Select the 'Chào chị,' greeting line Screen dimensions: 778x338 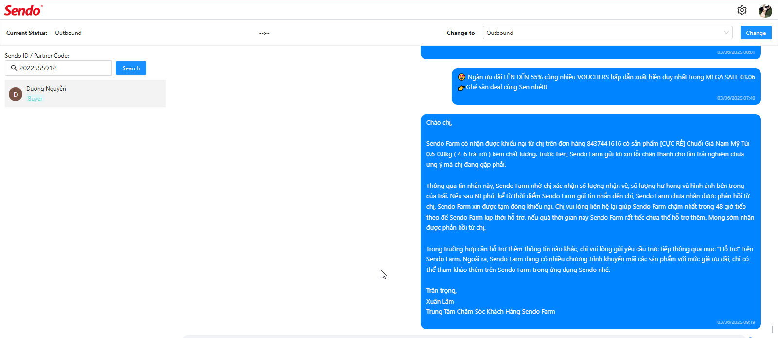tap(439, 123)
